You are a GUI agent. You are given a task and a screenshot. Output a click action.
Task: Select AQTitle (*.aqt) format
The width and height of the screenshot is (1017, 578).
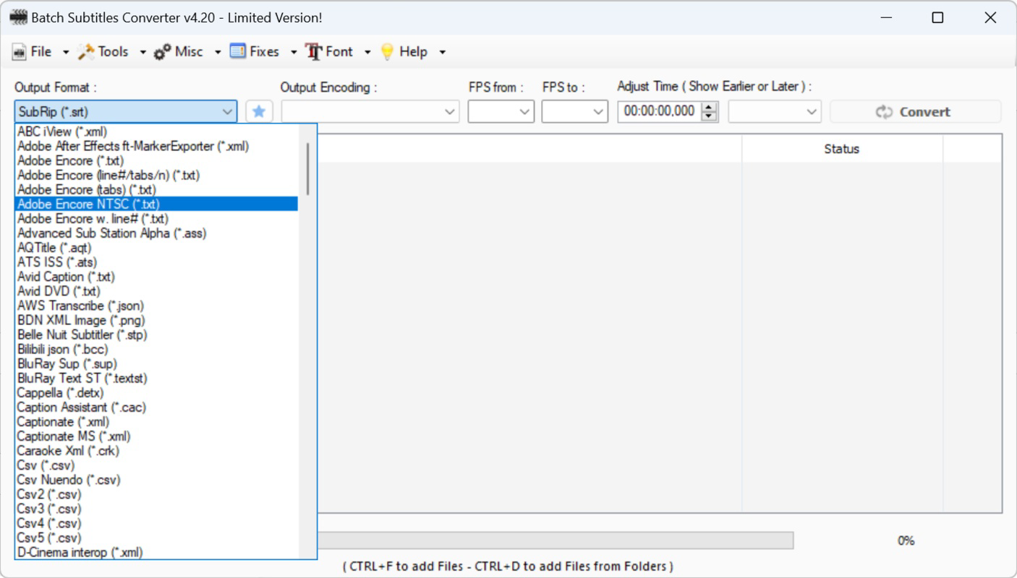[156, 247]
